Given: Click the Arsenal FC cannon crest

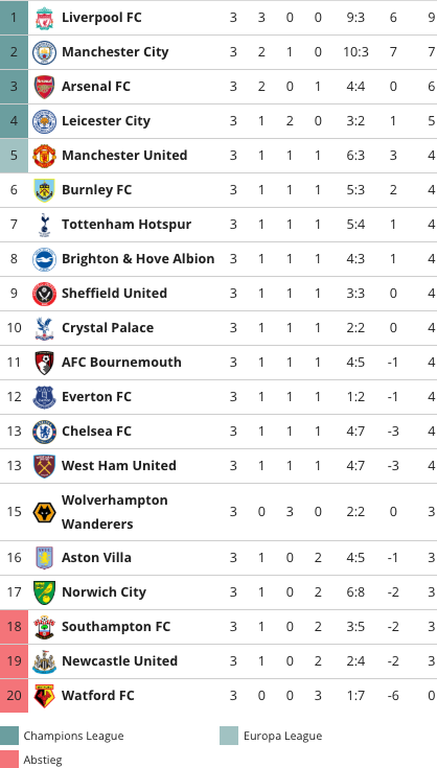Looking at the screenshot, I should tap(44, 87).
